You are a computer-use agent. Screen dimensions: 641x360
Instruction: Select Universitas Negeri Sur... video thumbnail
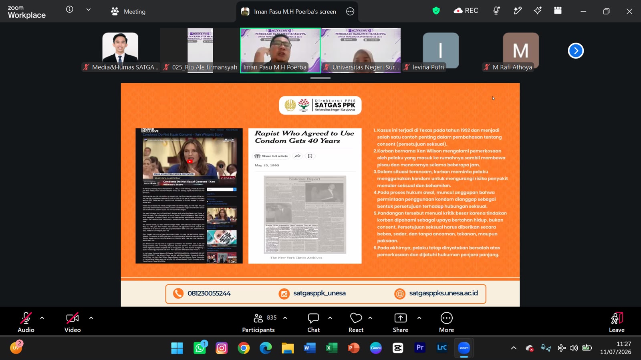[x=361, y=50]
